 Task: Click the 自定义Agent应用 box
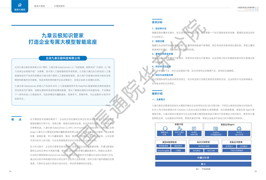tap(239, 133)
